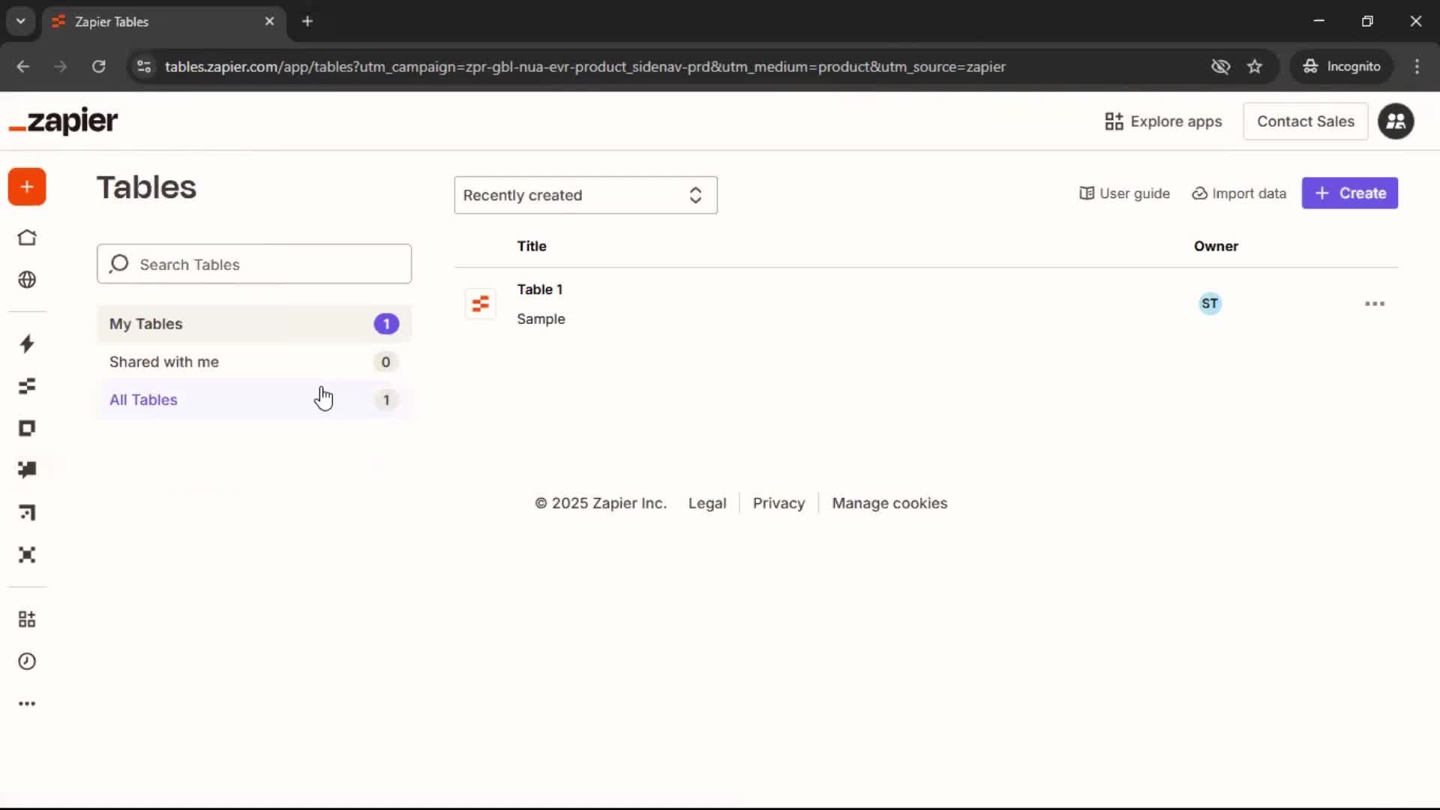Click the Owner column header
The width and height of the screenshot is (1440, 810).
[x=1216, y=246]
